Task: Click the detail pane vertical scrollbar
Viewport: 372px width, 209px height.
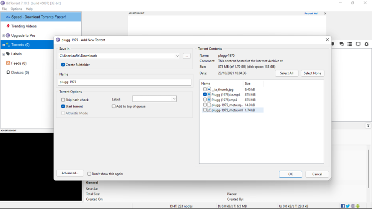Action: [368, 169]
